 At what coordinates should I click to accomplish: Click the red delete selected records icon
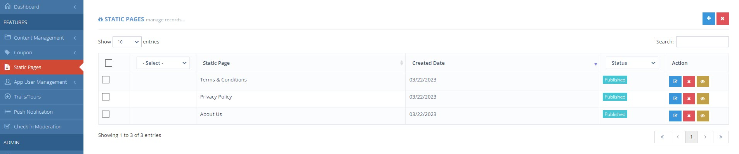(722, 18)
